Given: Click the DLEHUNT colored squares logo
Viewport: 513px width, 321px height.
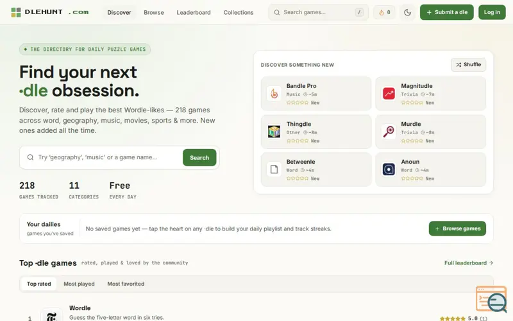Looking at the screenshot, I should (x=15, y=12).
